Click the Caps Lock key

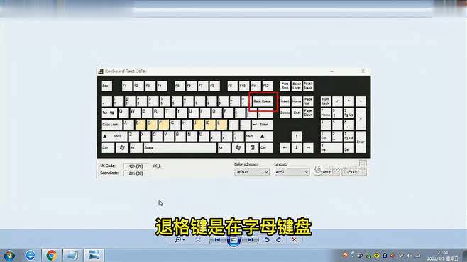(111, 125)
